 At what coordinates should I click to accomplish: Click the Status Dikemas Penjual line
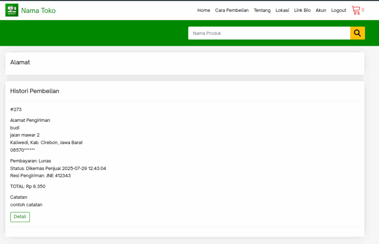[58, 168]
